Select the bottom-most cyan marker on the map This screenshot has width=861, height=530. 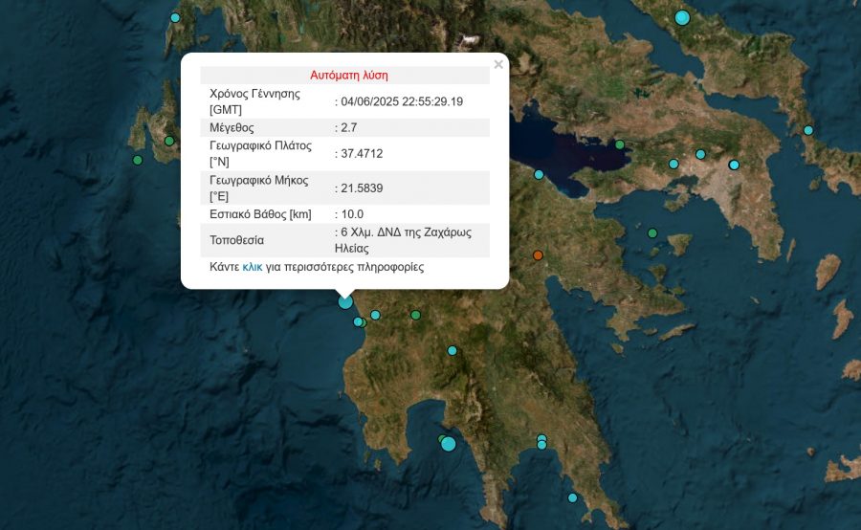pyautogui.click(x=572, y=497)
